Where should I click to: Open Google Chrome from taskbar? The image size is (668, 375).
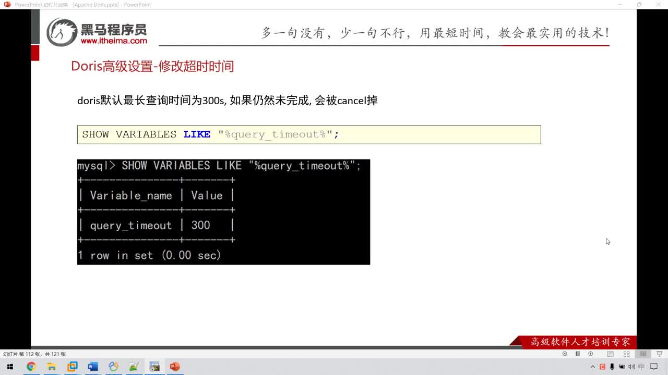[31, 367]
